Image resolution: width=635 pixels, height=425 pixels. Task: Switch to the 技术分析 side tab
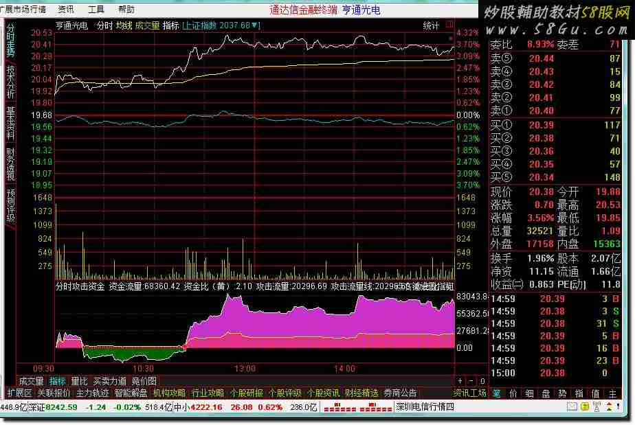click(x=10, y=82)
